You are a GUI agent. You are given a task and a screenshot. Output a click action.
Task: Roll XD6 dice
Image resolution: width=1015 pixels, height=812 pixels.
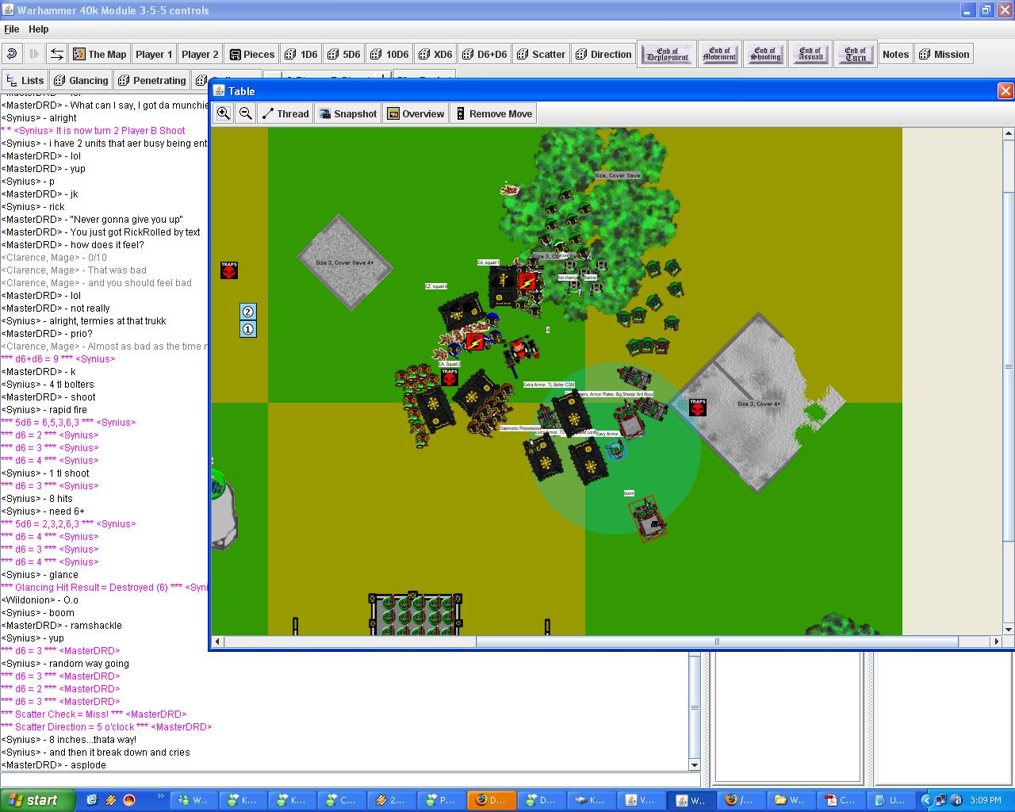[435, 54]
